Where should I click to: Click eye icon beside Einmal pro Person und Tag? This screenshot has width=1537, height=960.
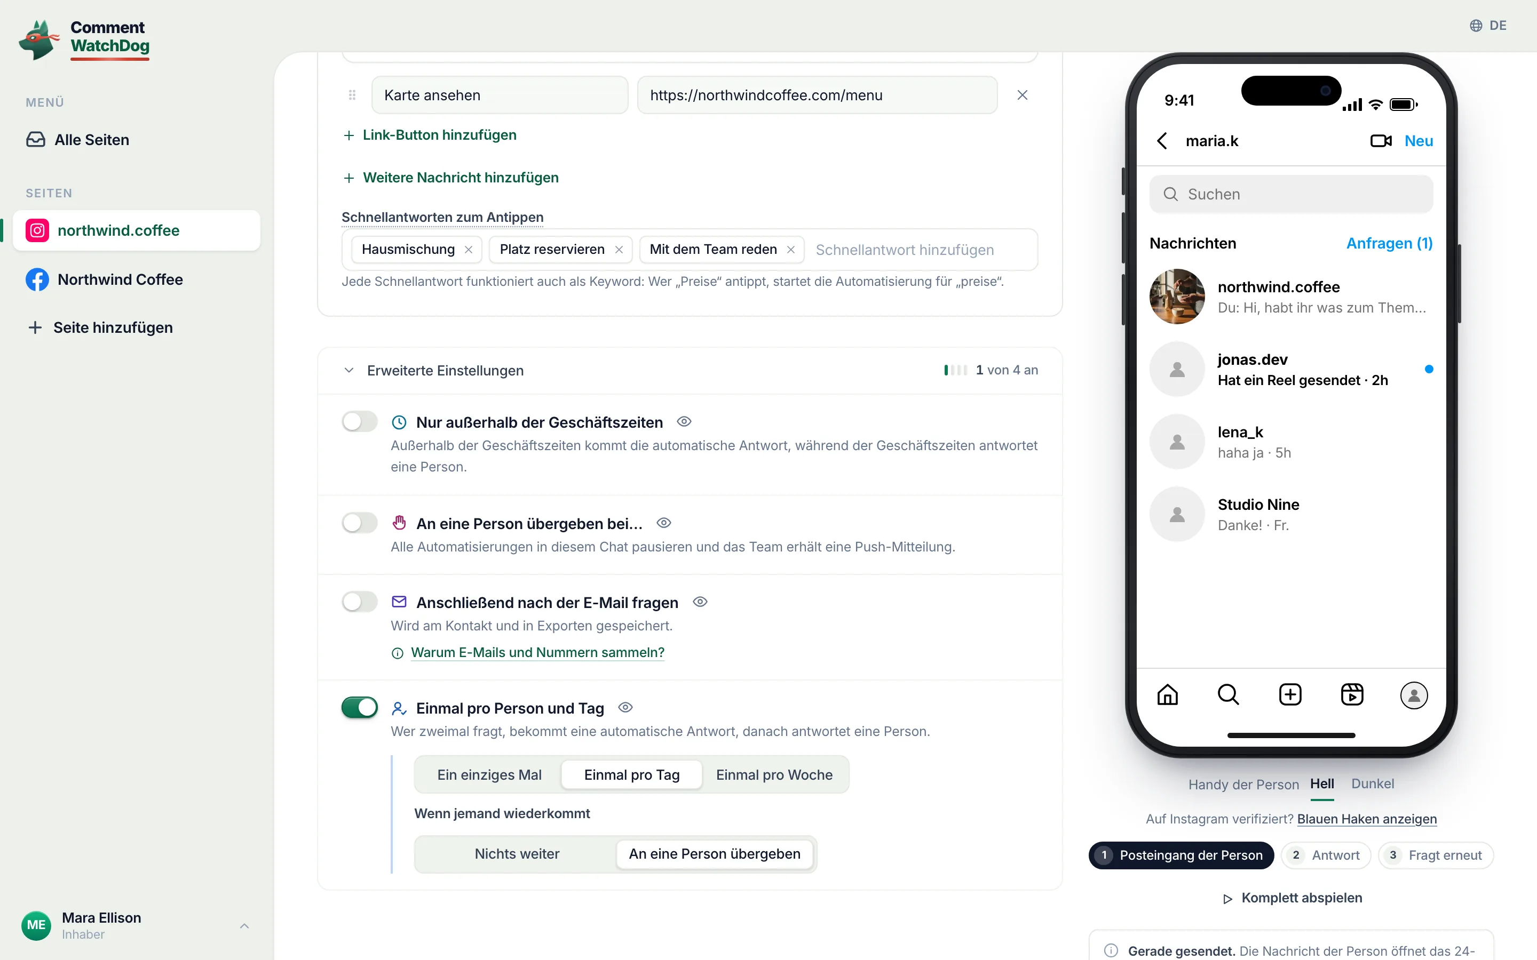625,707
